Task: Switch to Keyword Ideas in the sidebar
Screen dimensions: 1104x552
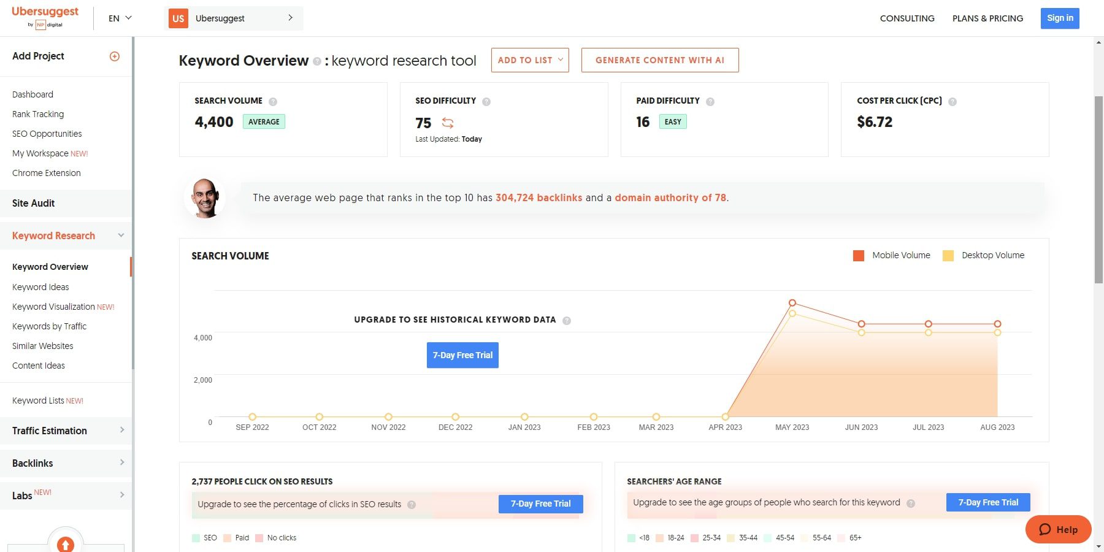Action: [x=40, y=286]
